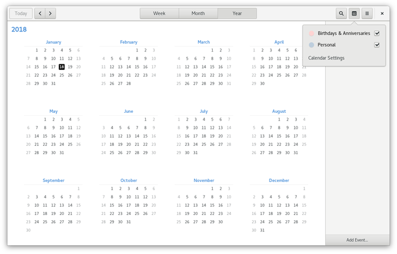397x254 pixels.
Task: Open the search icon in header bar
Action: (x=341, y=14)
